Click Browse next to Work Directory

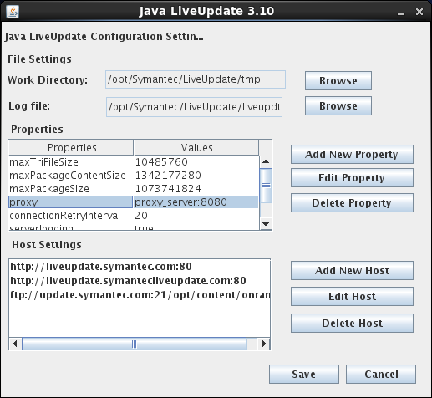[x=338, y=81]
